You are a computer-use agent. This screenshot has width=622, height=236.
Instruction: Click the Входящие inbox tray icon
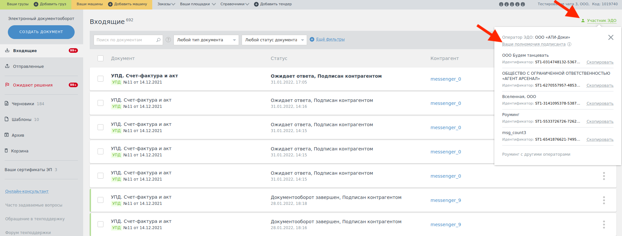coord(7,50)
